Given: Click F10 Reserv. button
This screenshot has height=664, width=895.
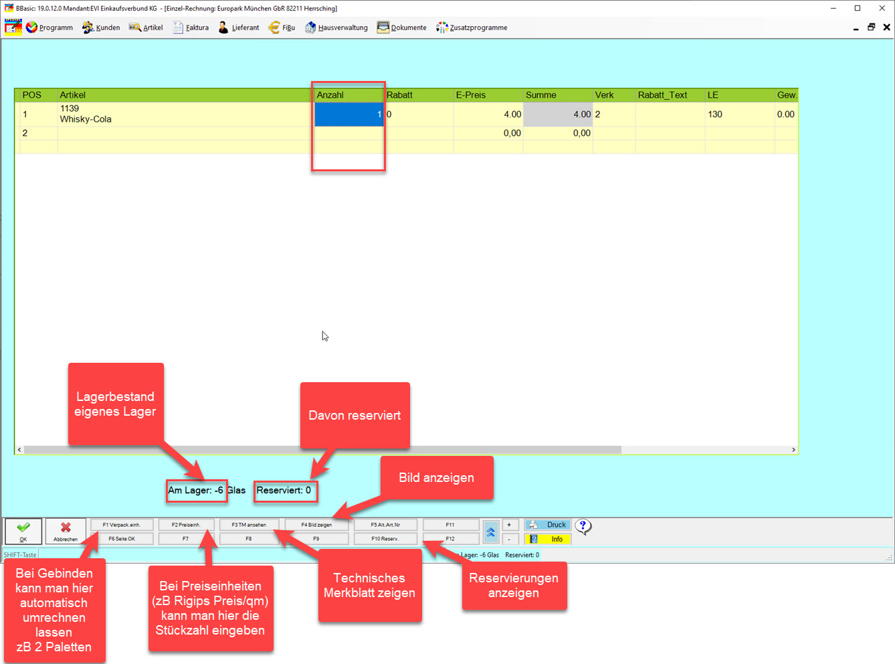Looking at the screenshot, I should pyautogui.click(x=385, y=539).
